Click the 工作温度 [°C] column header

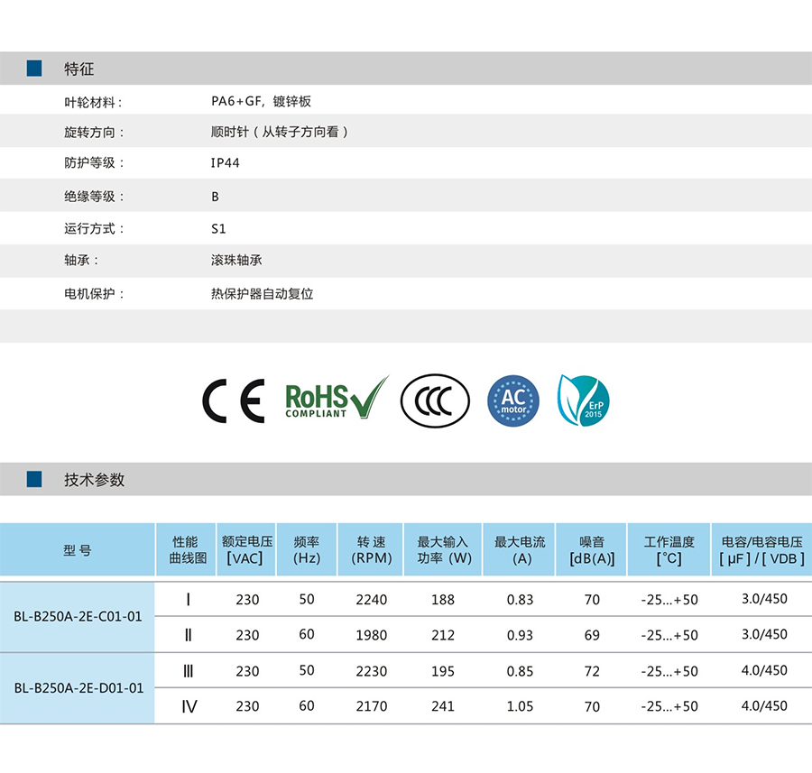tap(669, 549)
